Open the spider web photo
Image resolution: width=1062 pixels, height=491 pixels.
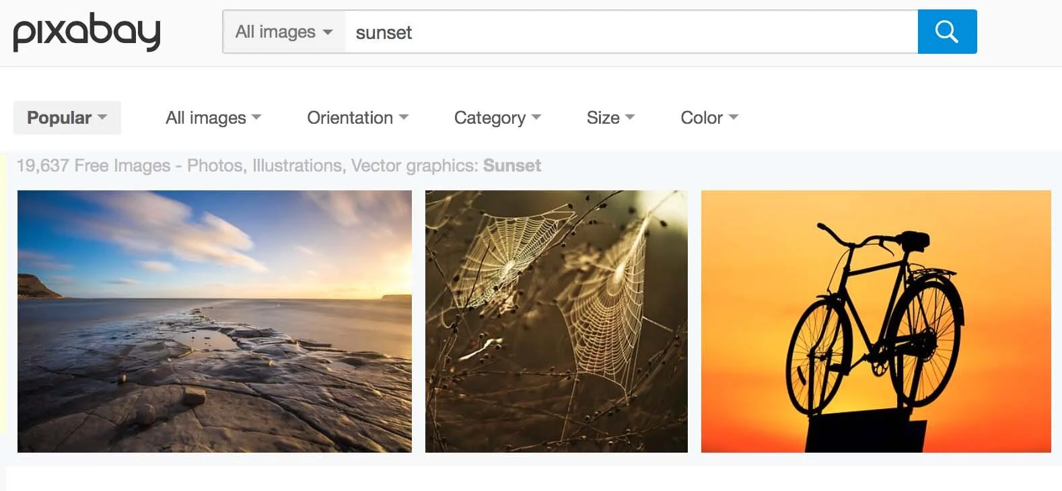[x=557, y=322]
